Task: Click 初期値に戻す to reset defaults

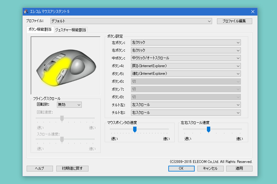Action: [72, 168]
